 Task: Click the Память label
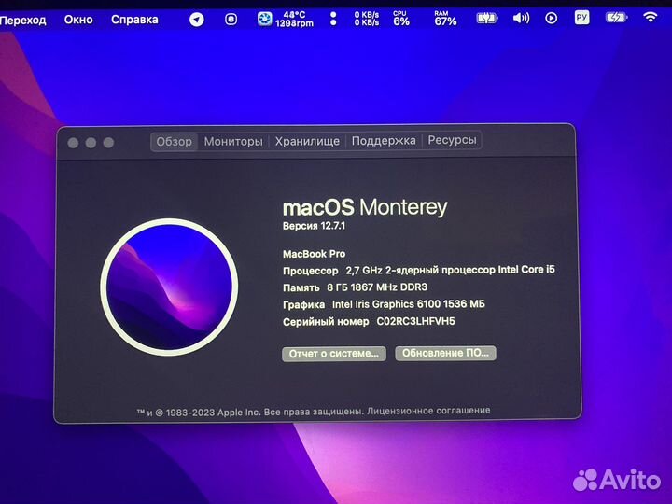click(301, 288)
